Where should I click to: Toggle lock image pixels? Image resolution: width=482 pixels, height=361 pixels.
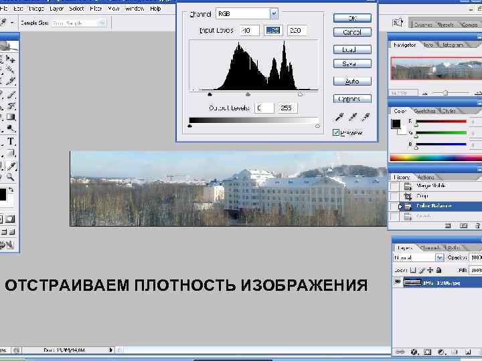tap(422, 271)
